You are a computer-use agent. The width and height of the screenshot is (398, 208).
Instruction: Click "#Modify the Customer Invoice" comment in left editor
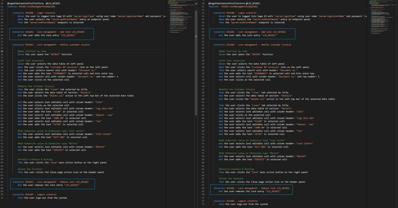coord(35,86)
